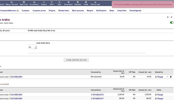Open the HRM module
The width and height of the screenshot is (174, 100).
pos(52,3)
